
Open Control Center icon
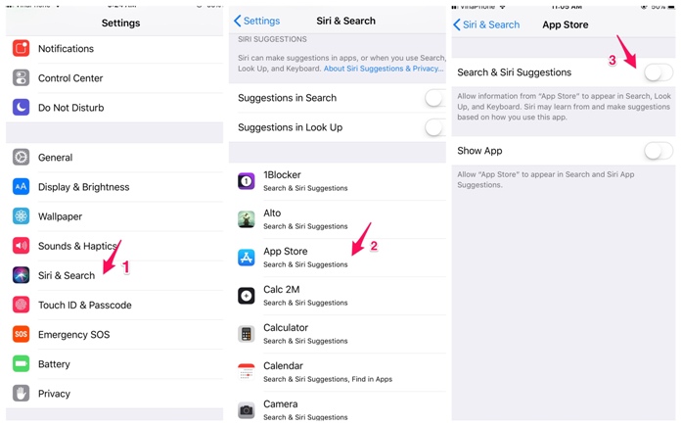(21, 78)
